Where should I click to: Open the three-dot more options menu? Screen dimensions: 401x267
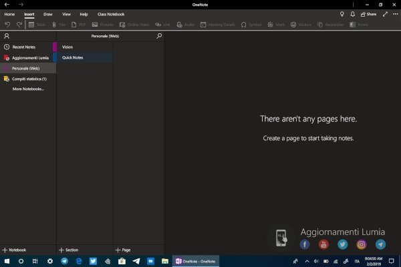coord(396,14)
